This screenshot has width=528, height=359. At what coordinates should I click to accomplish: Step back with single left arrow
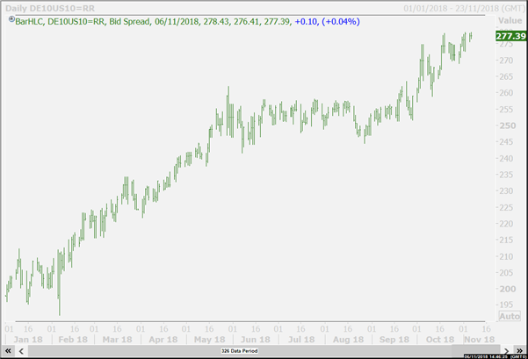coord(21,351)
